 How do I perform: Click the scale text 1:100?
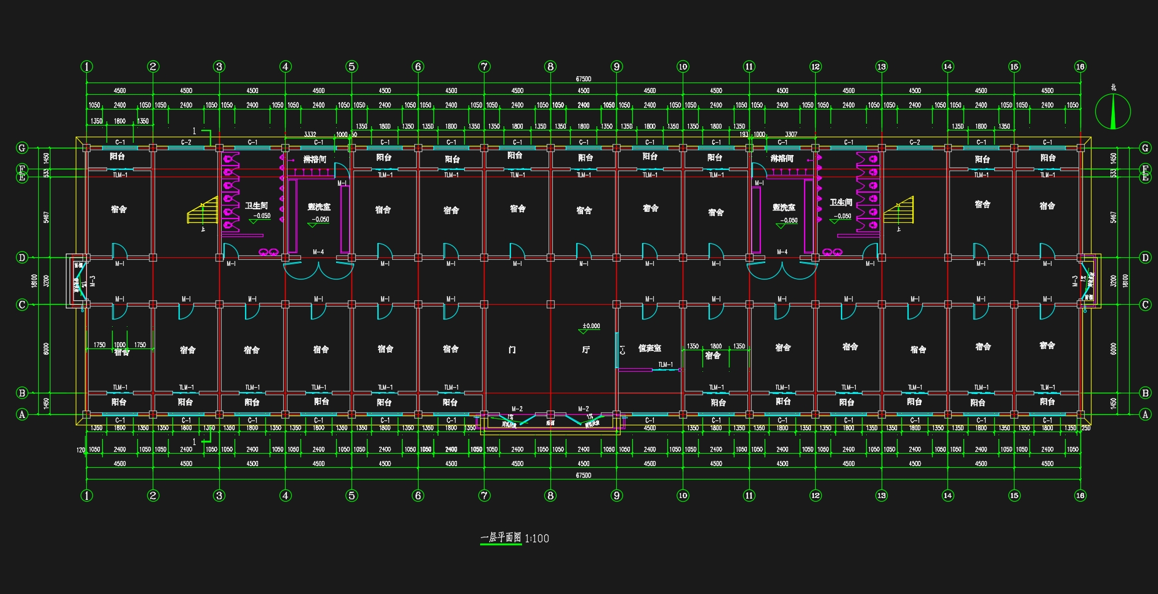tap(537, 539)
